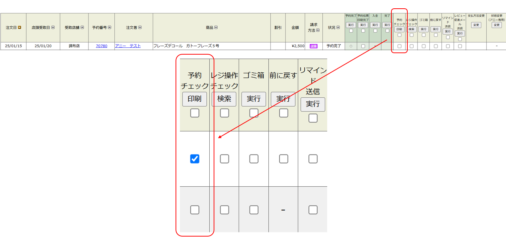Screen dimensions: 506x238
Task: Sort the 状況 column with its icon
Action: point(338,27)
